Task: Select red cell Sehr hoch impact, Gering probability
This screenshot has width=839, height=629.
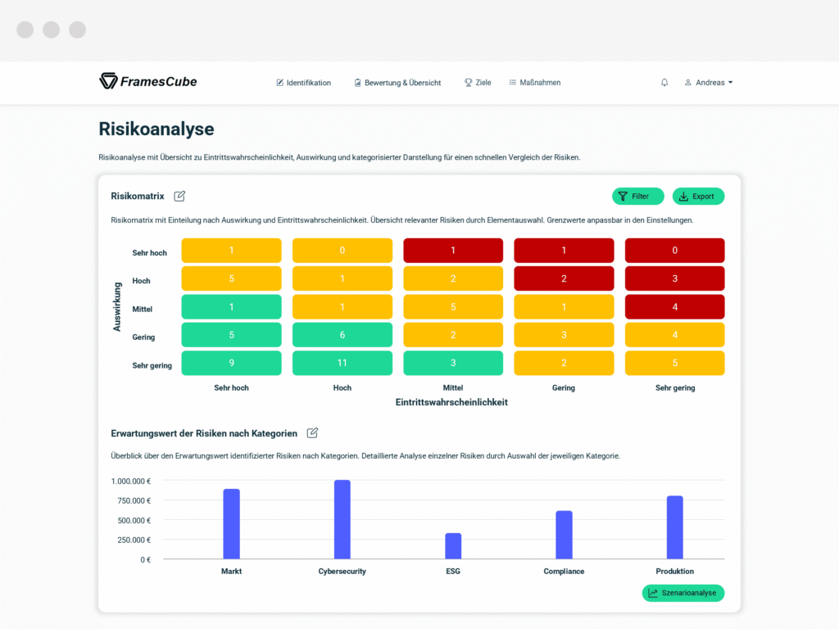Action: pyautogui.click(x=564, y=251)
